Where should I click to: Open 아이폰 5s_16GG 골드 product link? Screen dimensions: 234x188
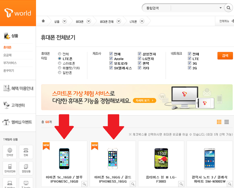pyautogui.click(x=113, y=179)
